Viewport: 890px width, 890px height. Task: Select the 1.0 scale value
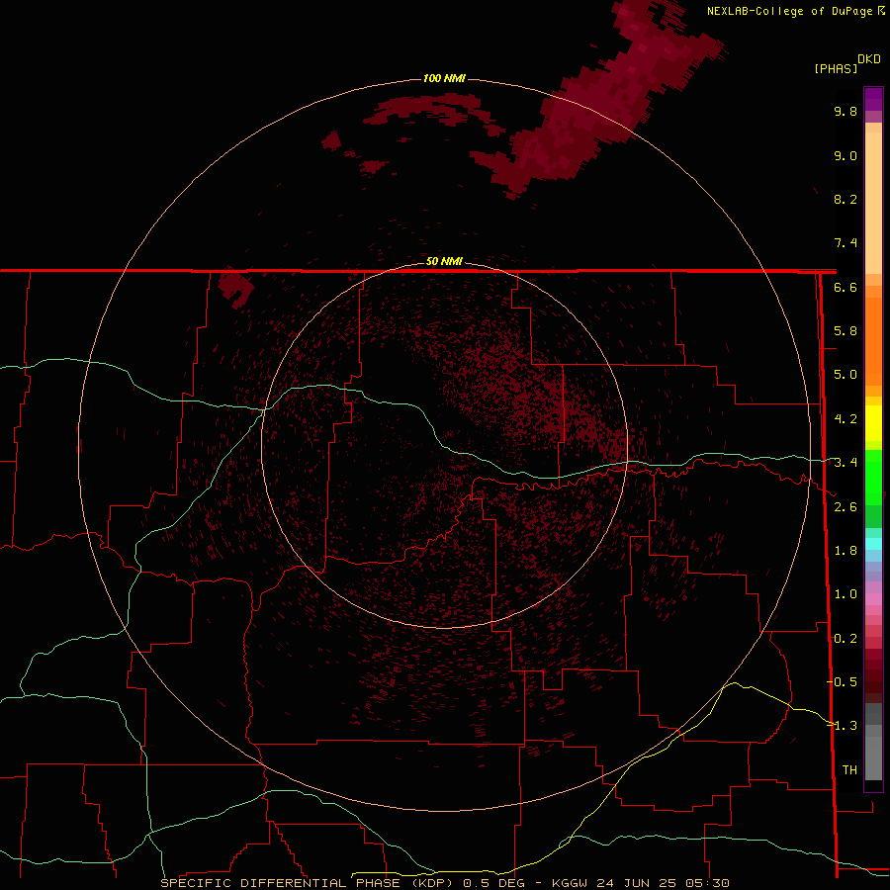coord(845,594)
